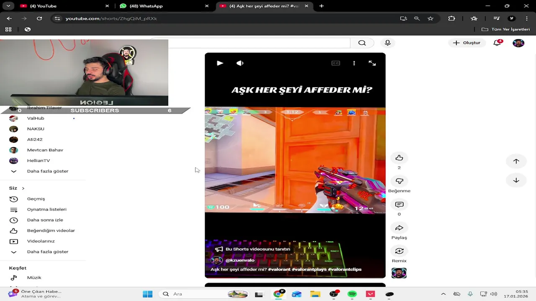This screenshot has height=301, width=536.
Task: Dislike the Short (Beğenme)
Action: (x=399, y=181)
